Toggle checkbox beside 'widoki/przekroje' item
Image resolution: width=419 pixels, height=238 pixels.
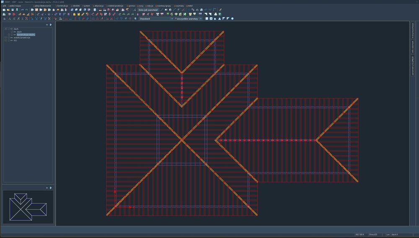(8, 38)
